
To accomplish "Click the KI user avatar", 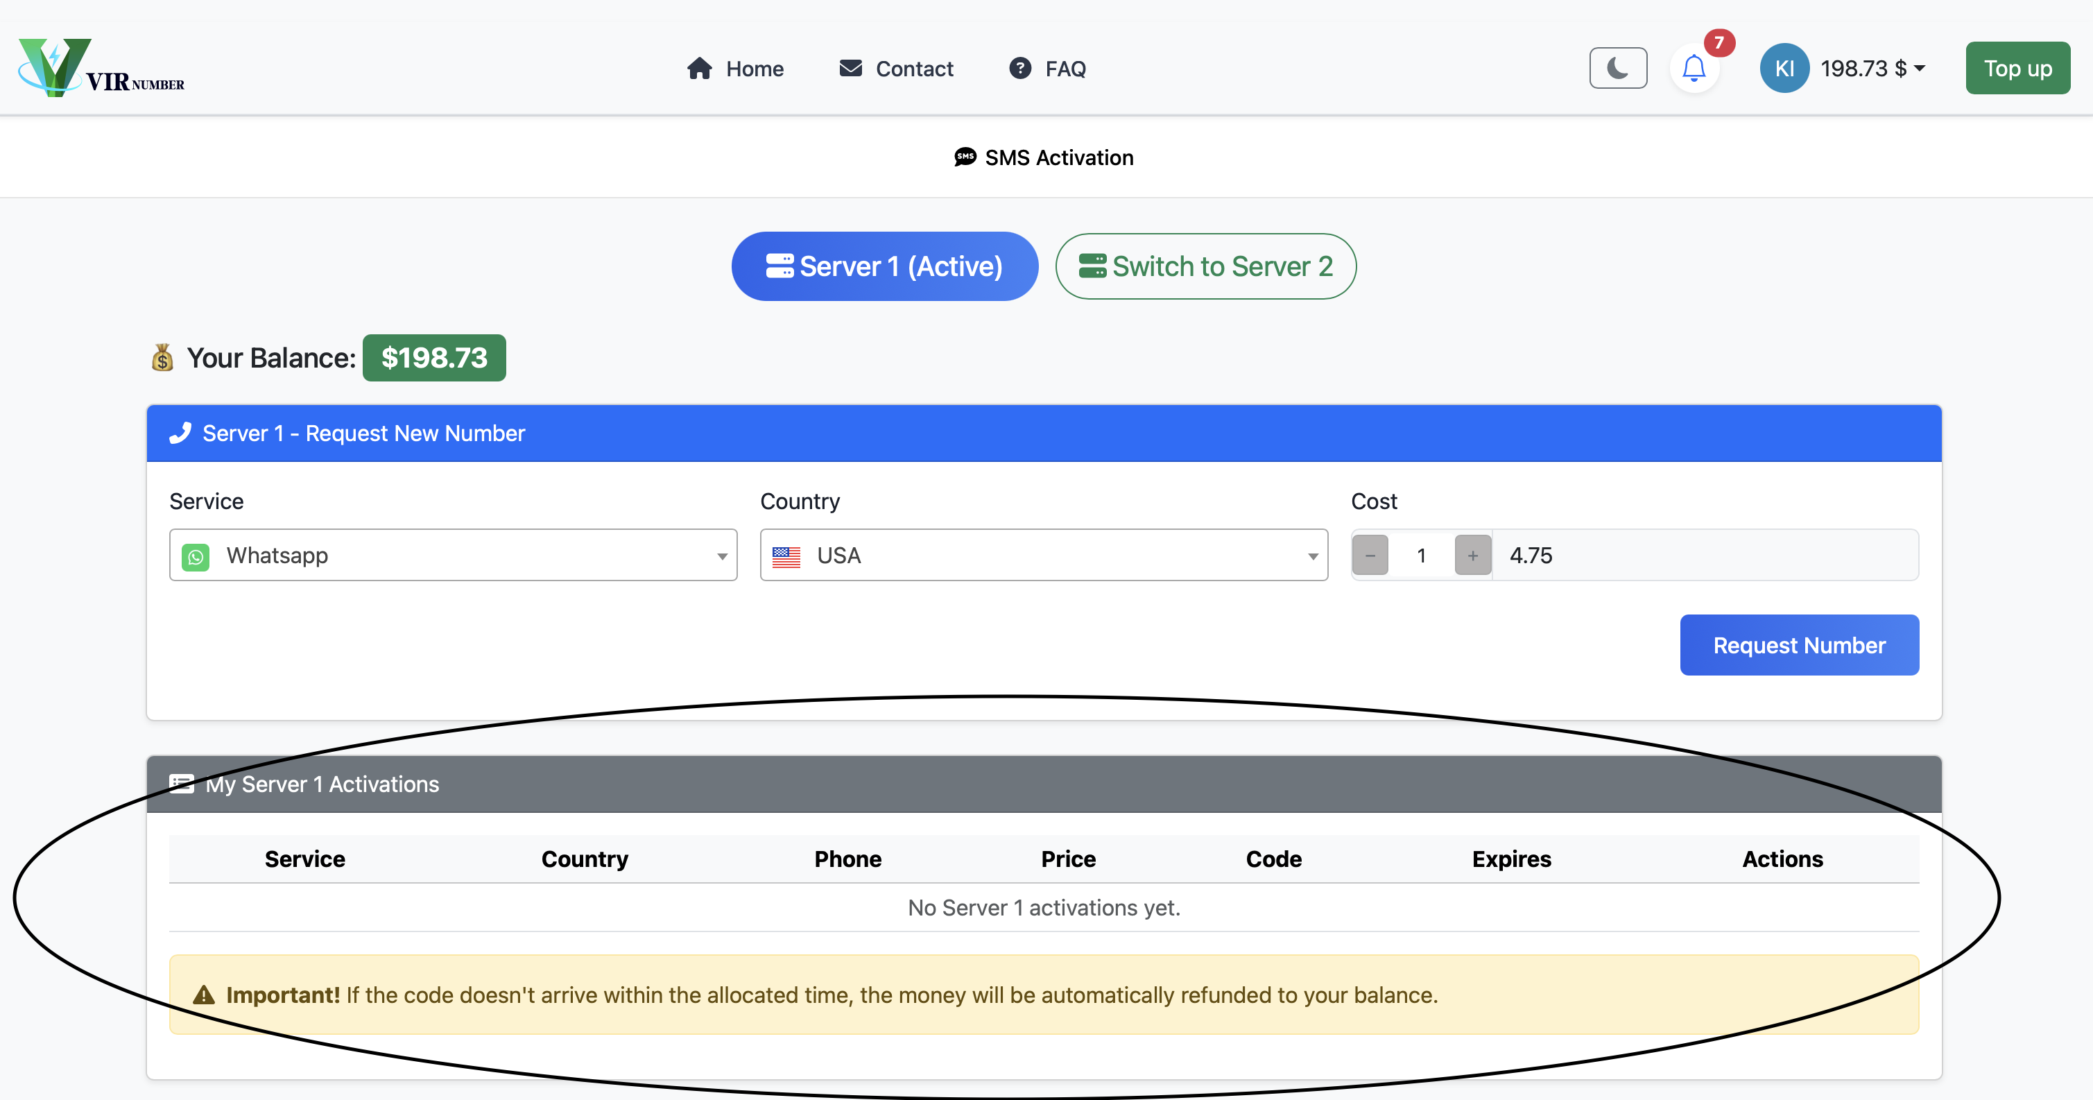I will coord(1784,68).
